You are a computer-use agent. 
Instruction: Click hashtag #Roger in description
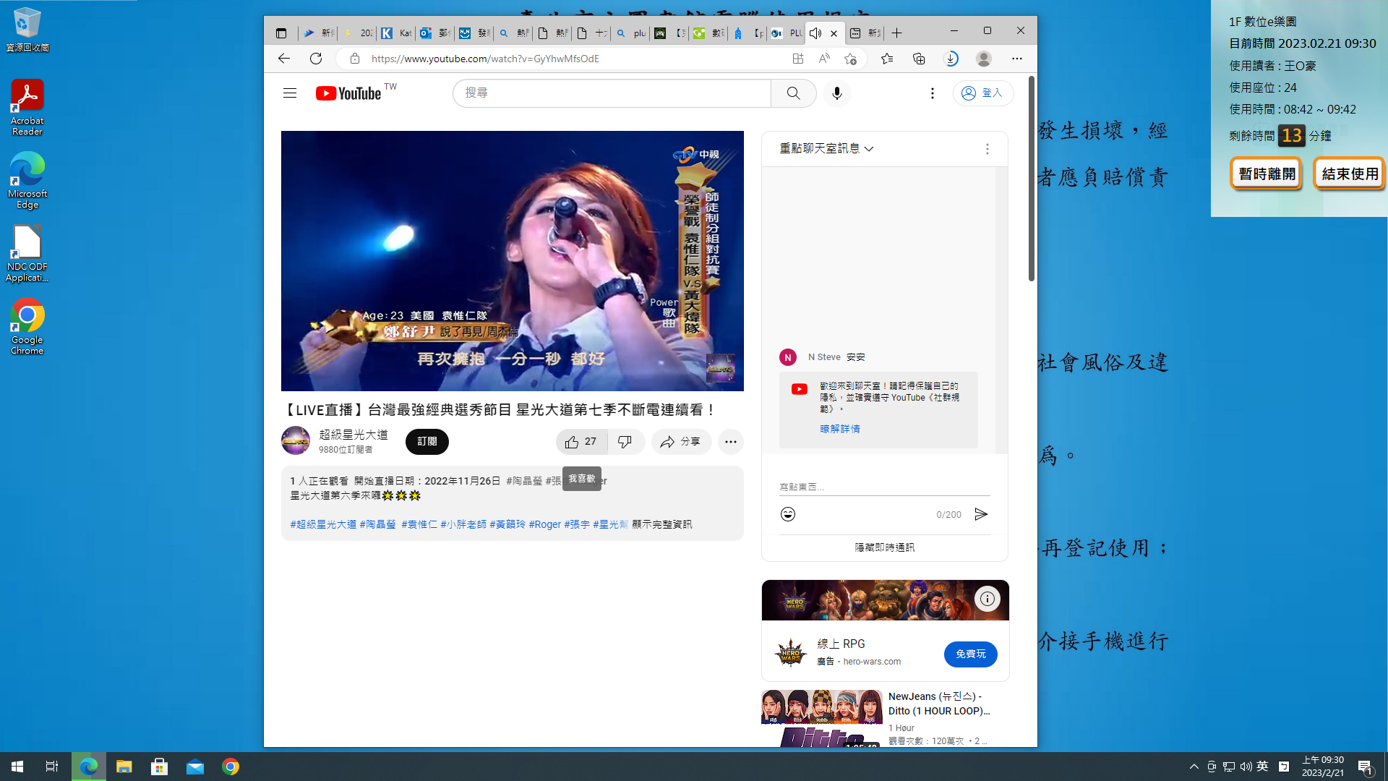click(544, 524)
